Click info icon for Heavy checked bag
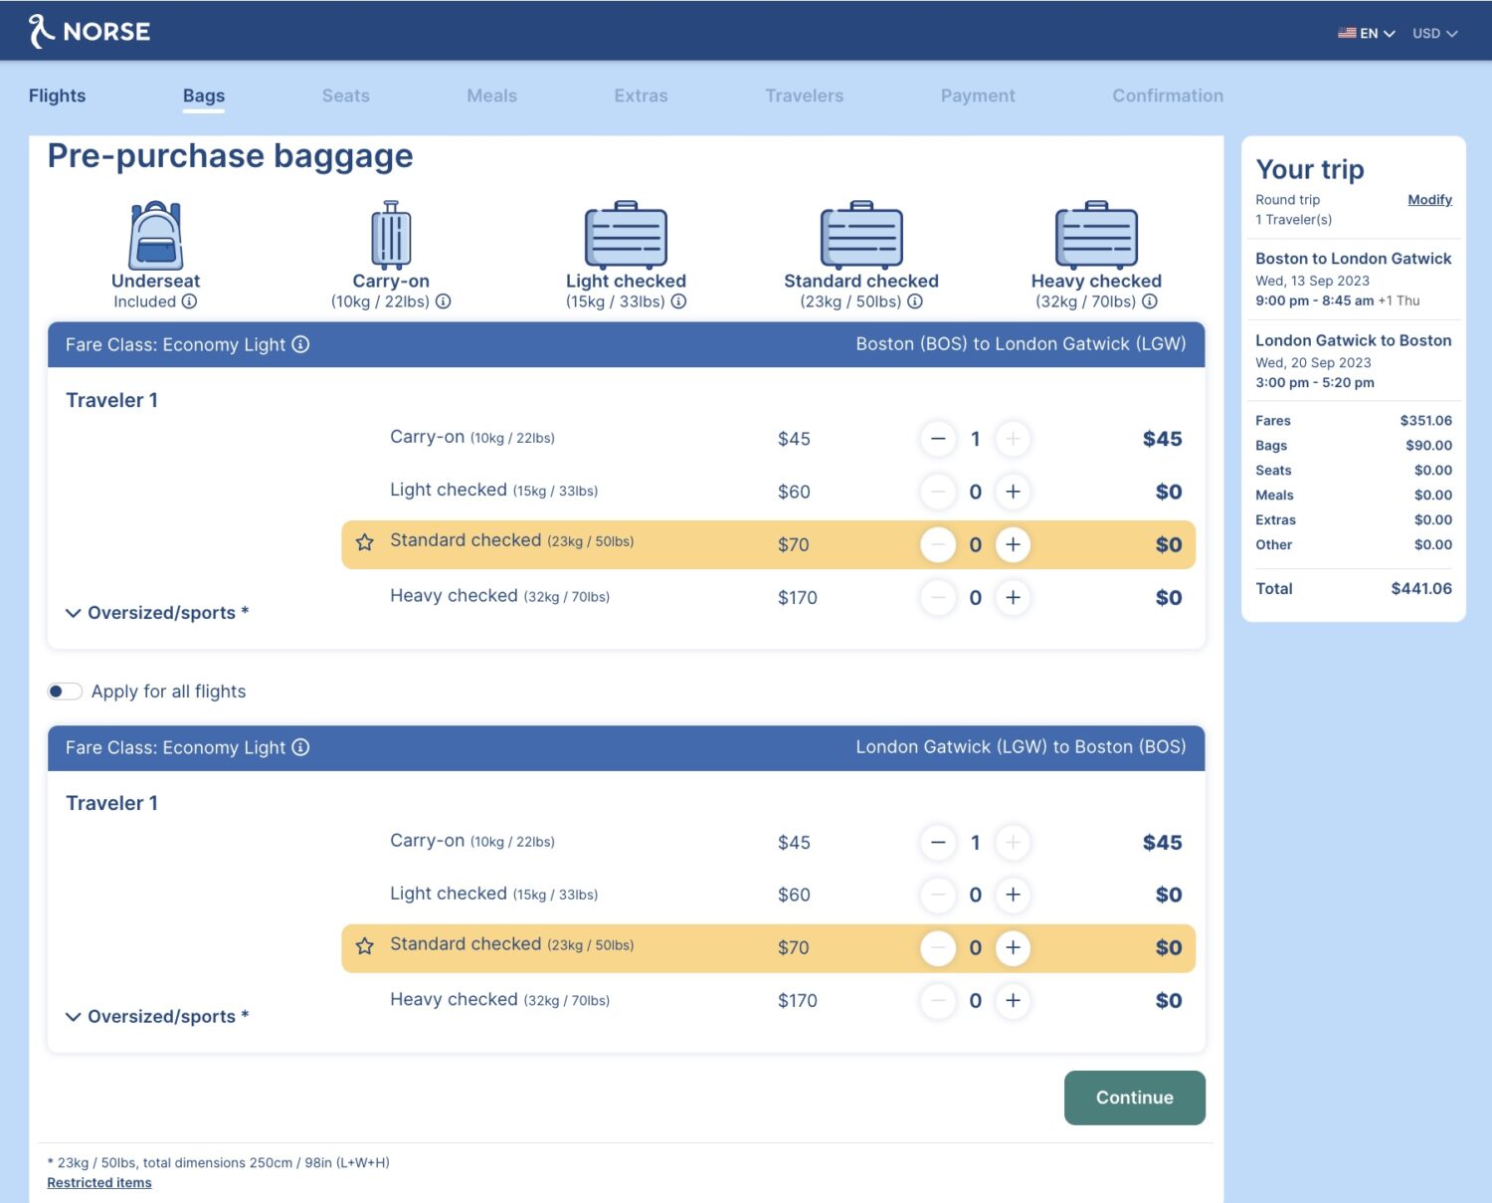The width and height of the screenshot is (1492, 1203). coord(1150,301)
